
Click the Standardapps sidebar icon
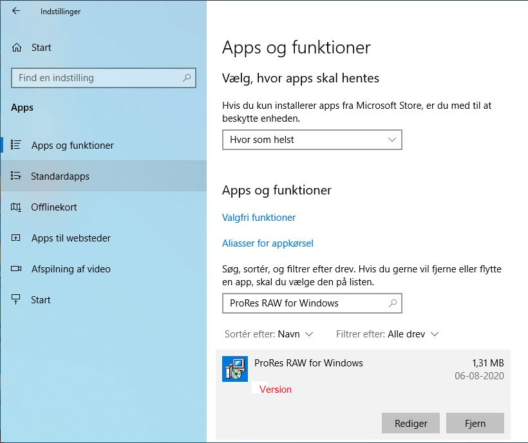(x=16, y=176)
